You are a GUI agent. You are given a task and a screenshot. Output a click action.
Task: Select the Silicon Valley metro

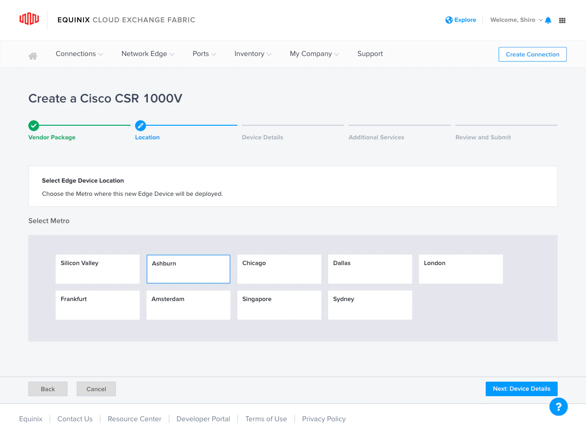tap(98, 269)
